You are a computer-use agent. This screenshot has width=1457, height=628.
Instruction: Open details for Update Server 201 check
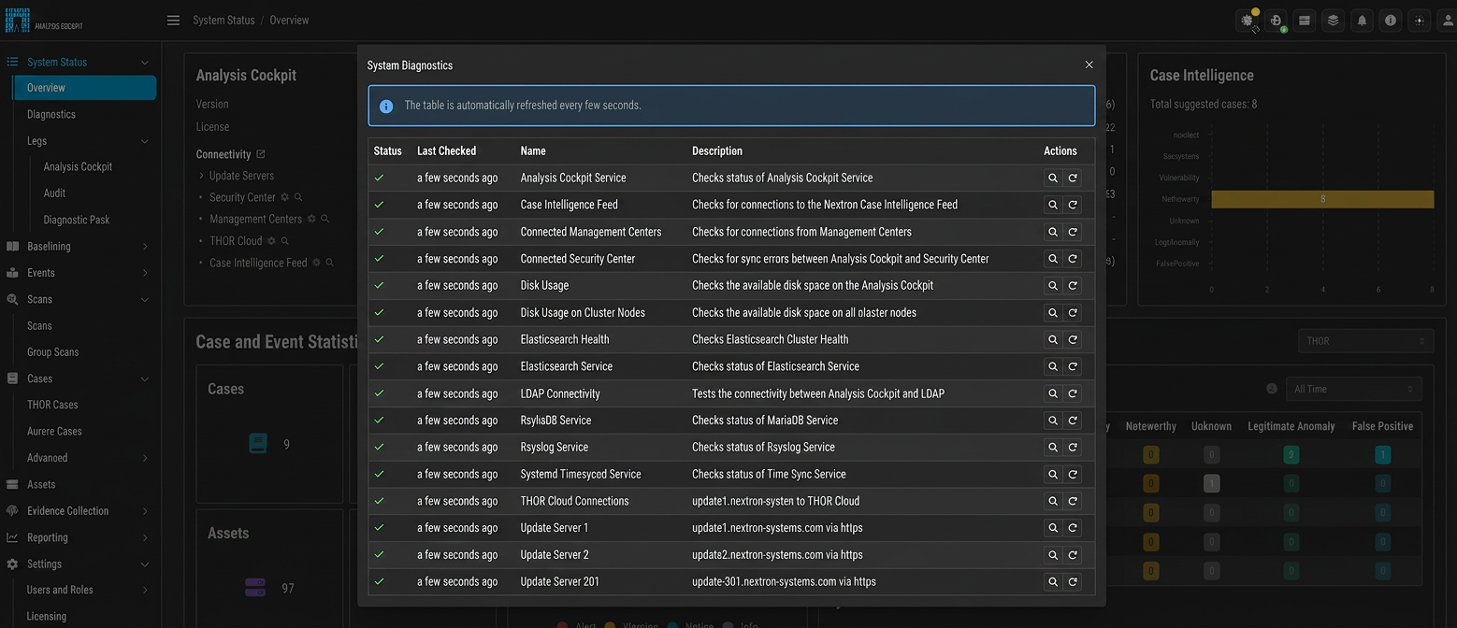(1053, 582)
